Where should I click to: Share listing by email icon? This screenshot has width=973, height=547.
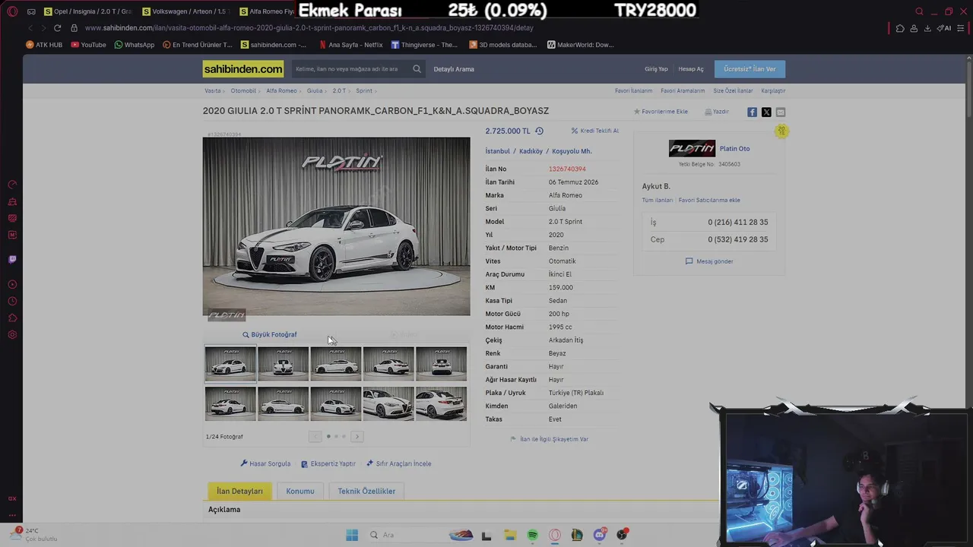point(780,112)
